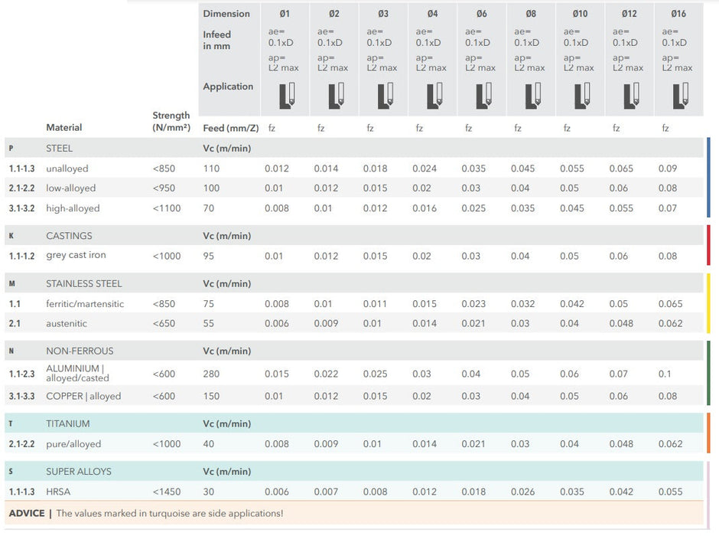This screenshot has height=536, width=719.
Task: Click the green color bar beside NON-FERROUS
Action: (709, 373)
